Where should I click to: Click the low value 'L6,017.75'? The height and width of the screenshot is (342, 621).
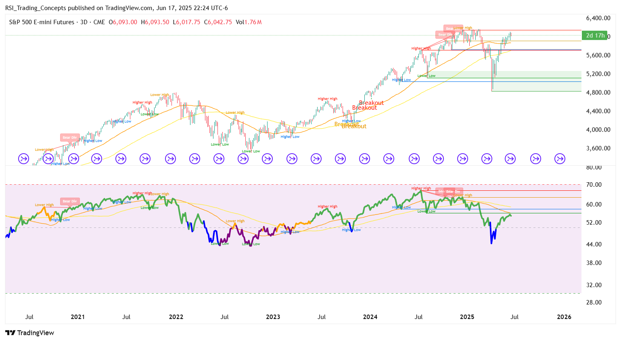click(x=186, y=22)
